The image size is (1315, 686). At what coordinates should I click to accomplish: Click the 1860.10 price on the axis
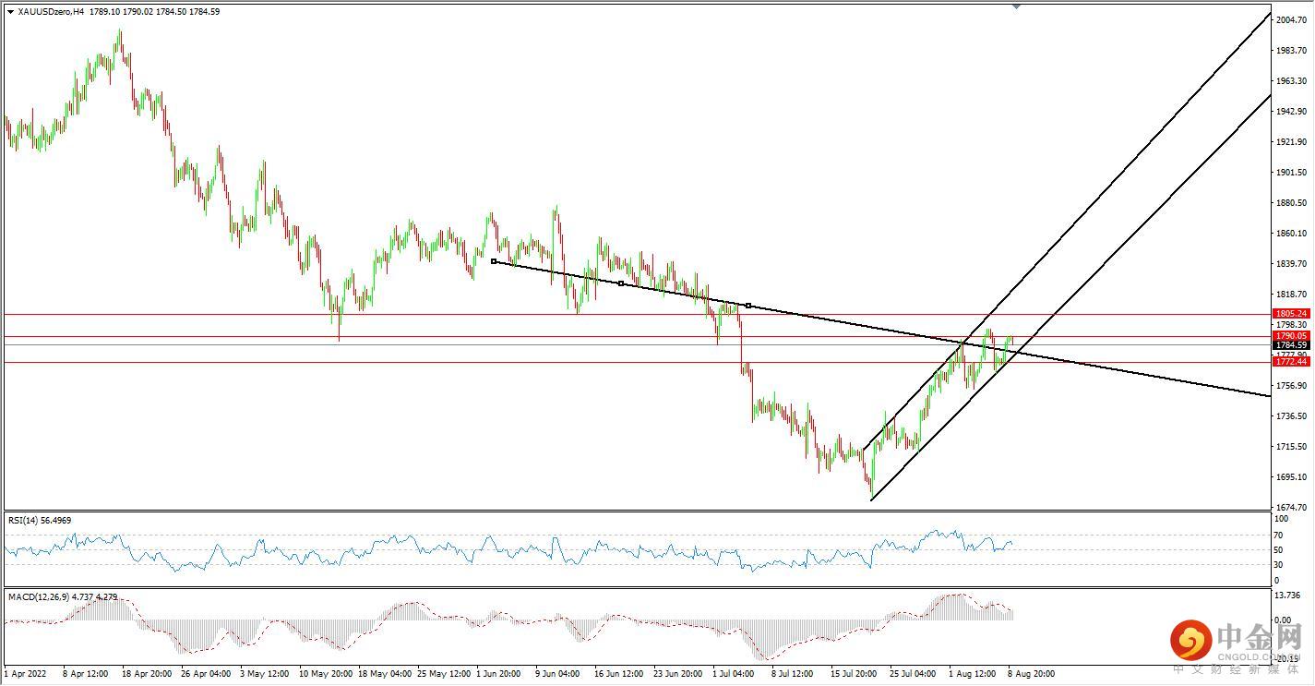coord(1291,234)
